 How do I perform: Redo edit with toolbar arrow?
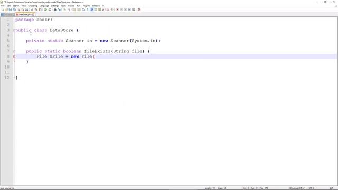[49, 9]
